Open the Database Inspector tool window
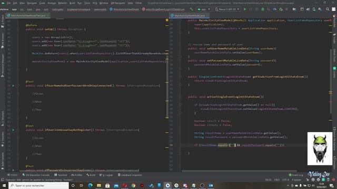 [x=130, y=175]
